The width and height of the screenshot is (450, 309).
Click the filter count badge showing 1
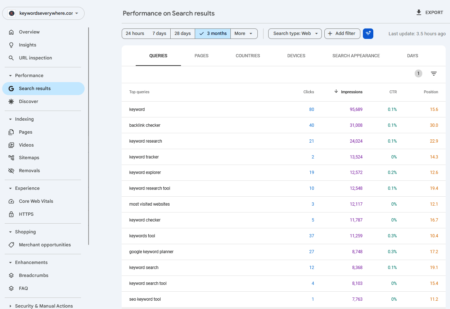tap(418, 73)
